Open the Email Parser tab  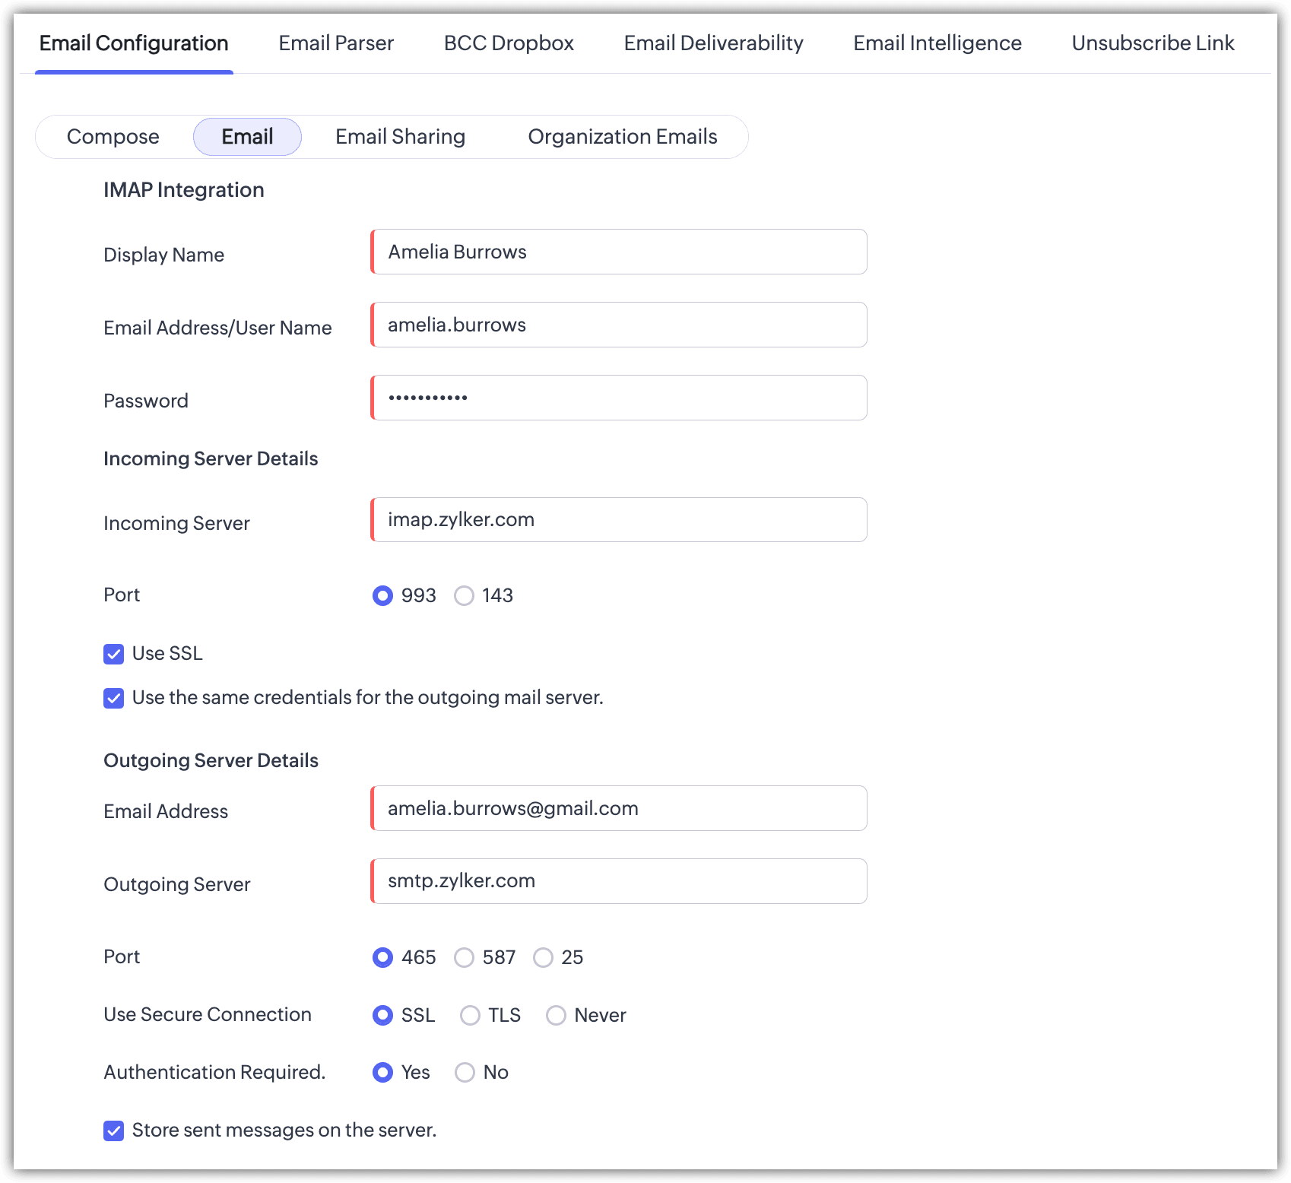pyautogui.click(x=335, y=43)
